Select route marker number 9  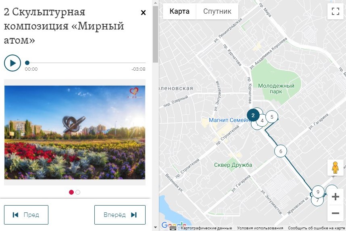[x=318, y=192]
